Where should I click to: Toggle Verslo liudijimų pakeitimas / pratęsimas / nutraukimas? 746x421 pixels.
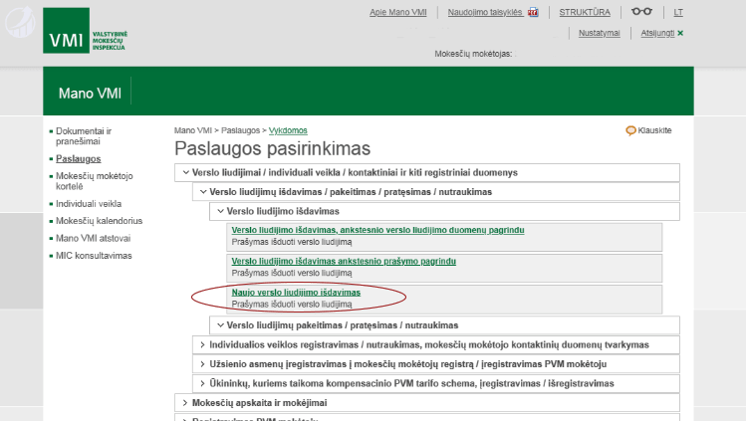click(x=444, y=325)
